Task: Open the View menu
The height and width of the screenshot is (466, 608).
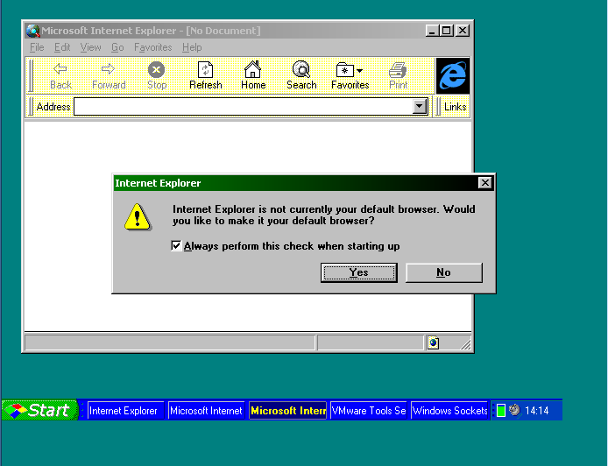Action: tap(90, 47)
